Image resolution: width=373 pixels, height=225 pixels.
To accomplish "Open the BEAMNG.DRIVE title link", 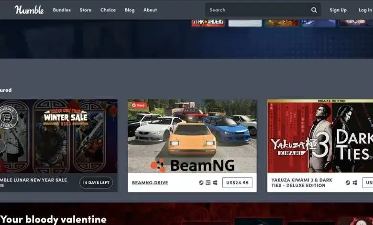I will tap(150, 182).
